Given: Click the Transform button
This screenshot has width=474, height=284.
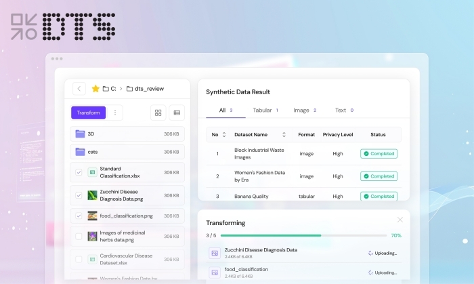Looking at the screenshot, I should pyautogui.click(x=88, y=113).
